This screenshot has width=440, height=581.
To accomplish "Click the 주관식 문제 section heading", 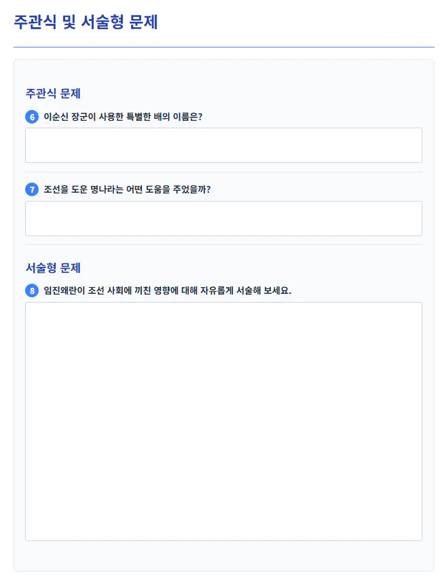I will (53, 93).
